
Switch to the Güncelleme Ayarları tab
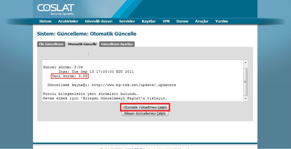(117, 44)
